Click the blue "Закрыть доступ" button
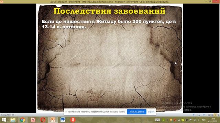 136,112
